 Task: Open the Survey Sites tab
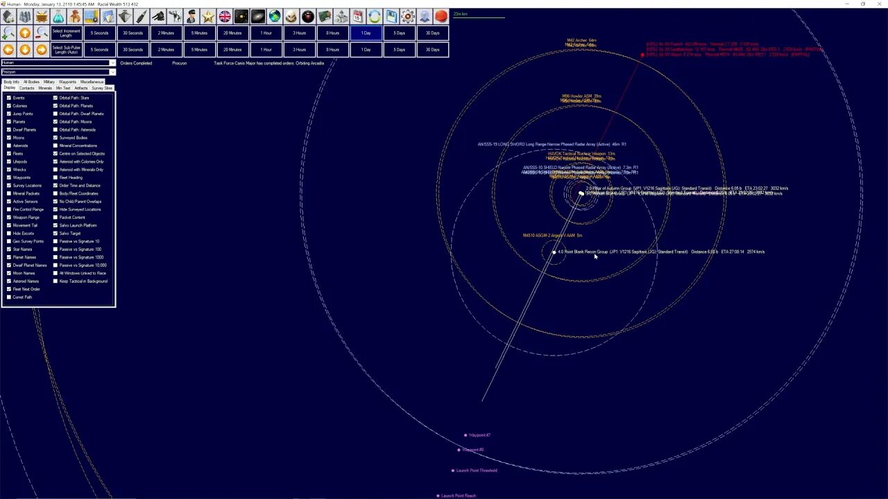102,88
